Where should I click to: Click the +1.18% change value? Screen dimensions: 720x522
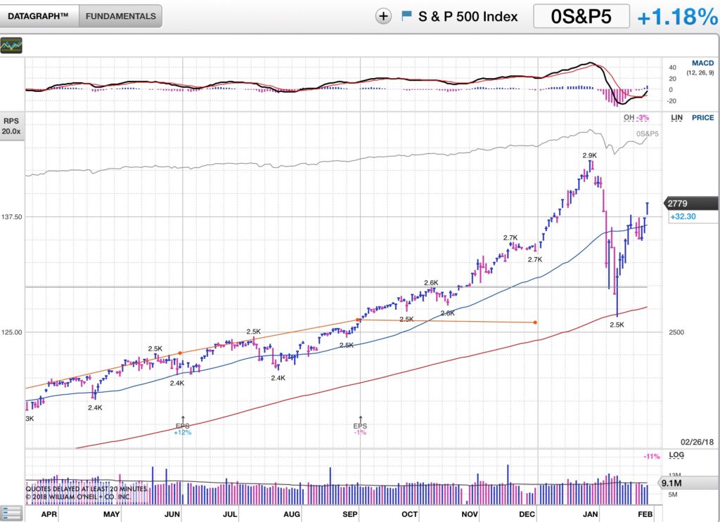pos(676,17)
